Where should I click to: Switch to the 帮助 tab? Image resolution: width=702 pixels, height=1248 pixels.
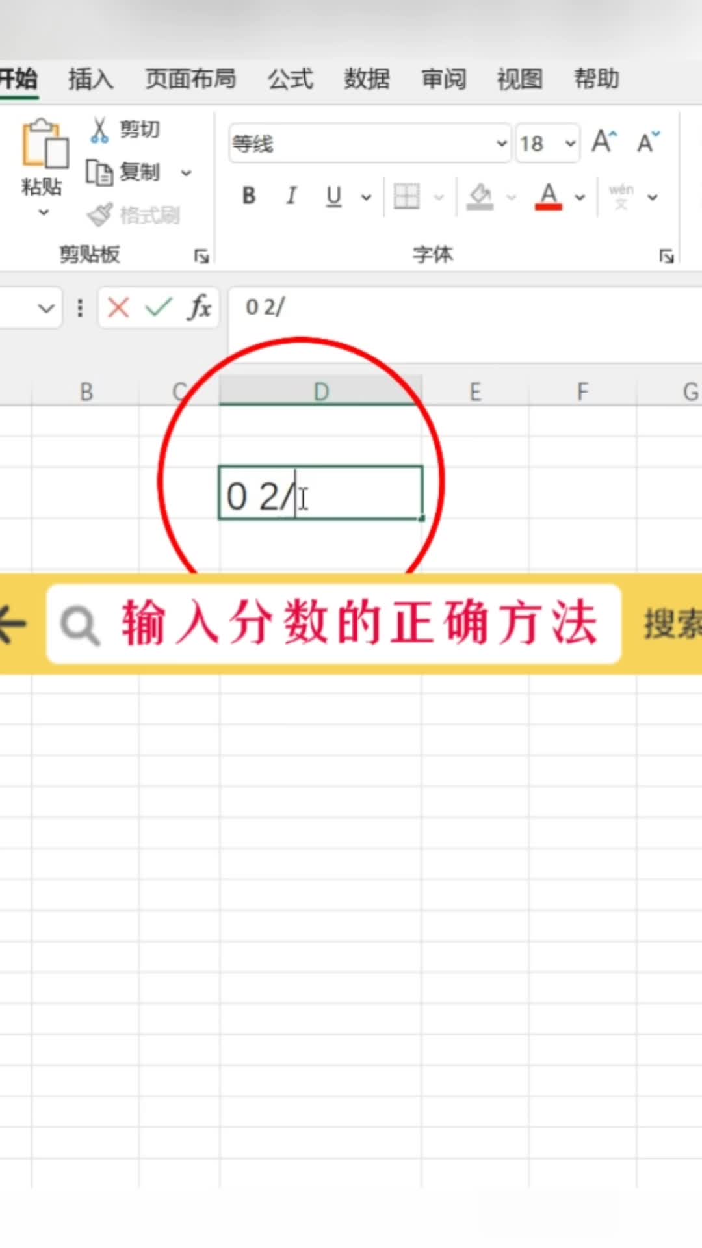coord(597,79)
